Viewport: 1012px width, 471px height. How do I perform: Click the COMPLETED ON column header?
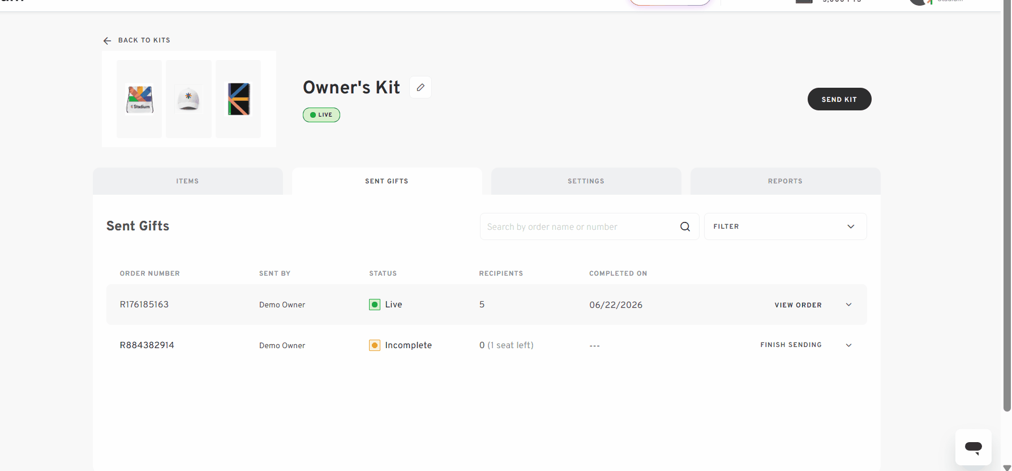(x=618, y=273)
